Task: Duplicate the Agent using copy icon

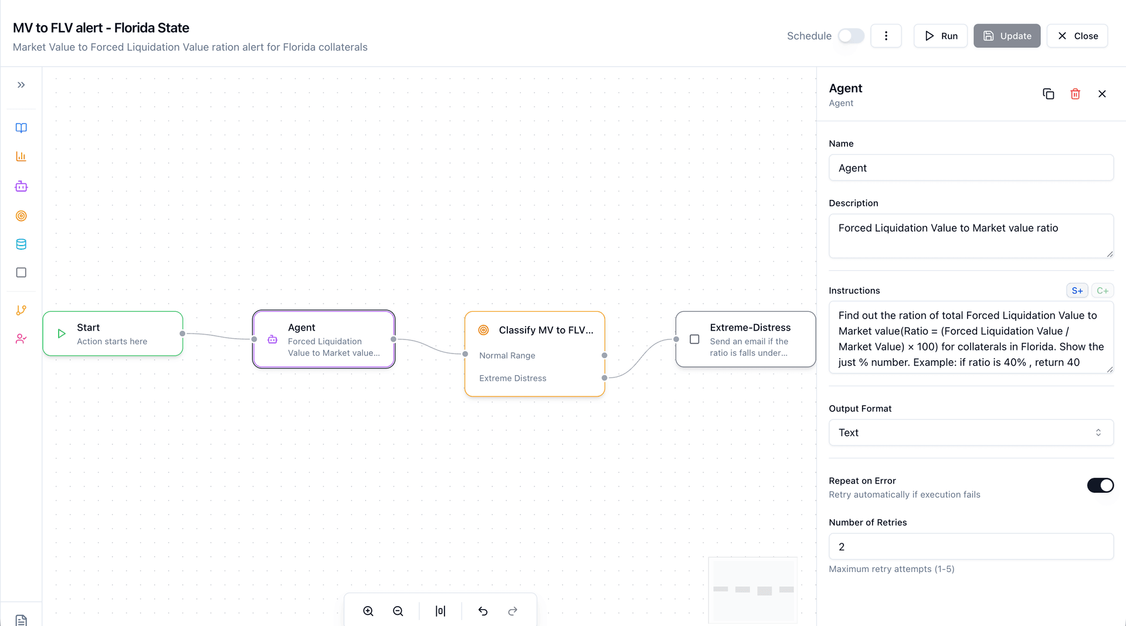Action: (x=1049, y=94)
